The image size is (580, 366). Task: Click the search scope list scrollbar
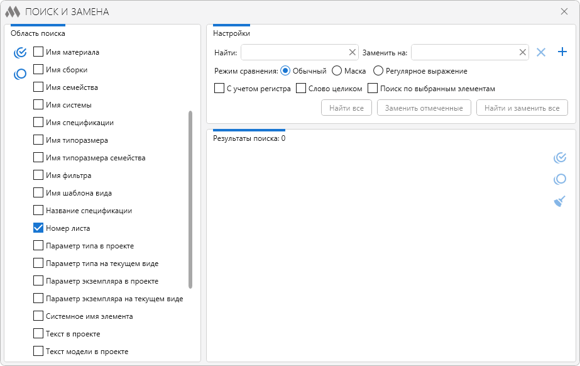pyautogui.click(x=190, y=199)
